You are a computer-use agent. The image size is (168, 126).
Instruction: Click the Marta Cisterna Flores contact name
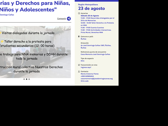click(x=90, y=74)
